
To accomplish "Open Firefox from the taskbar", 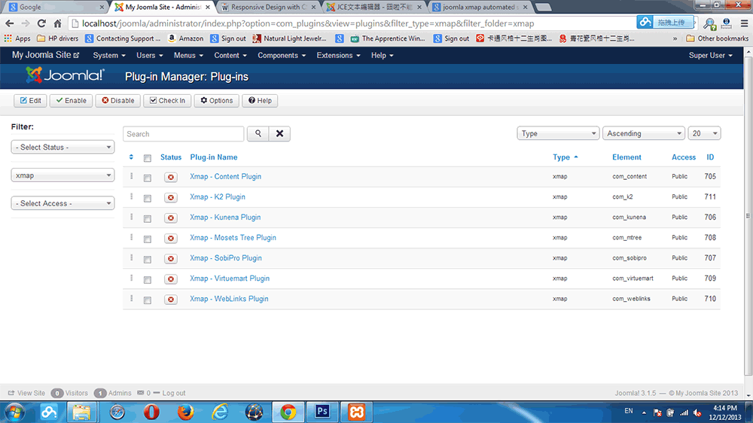I will (185, 412).
